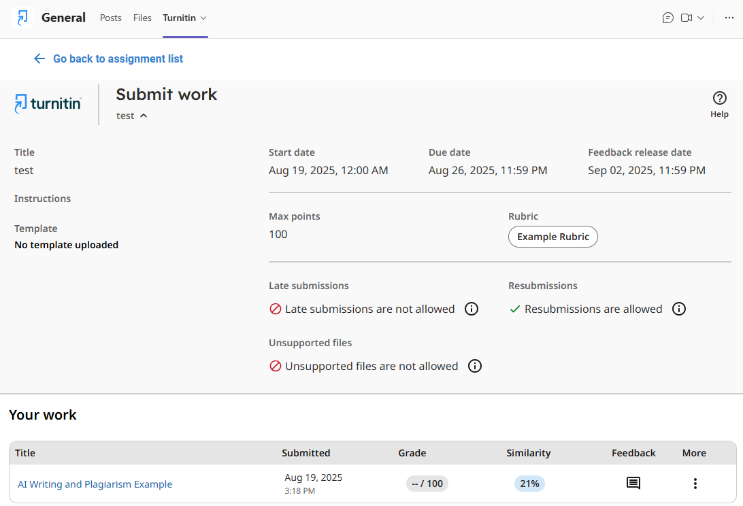Show info about unsupported files
Screen dimensions: 743x506
click(474, 366)
